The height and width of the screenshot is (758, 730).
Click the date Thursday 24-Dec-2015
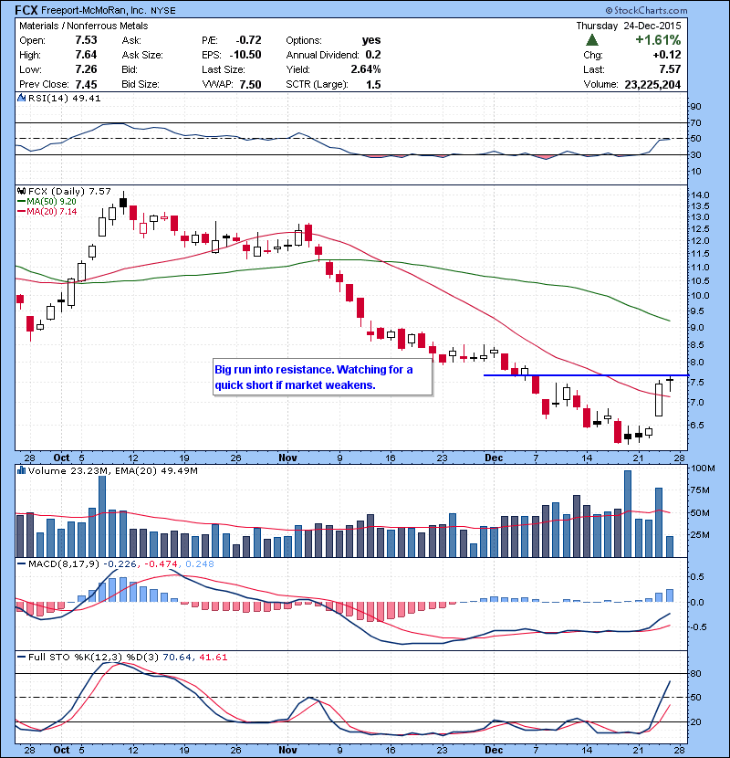point(629,26)
